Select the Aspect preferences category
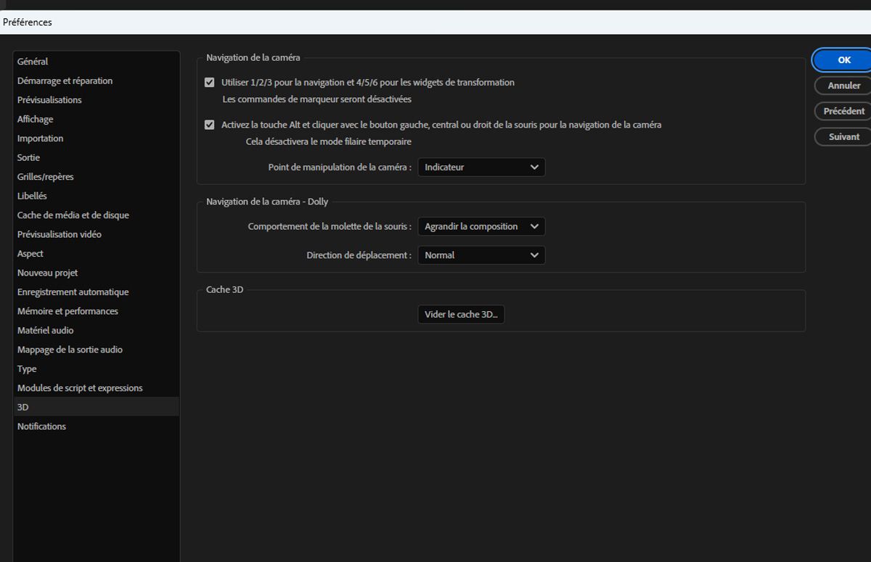The image size is (871, 562). 97,254
